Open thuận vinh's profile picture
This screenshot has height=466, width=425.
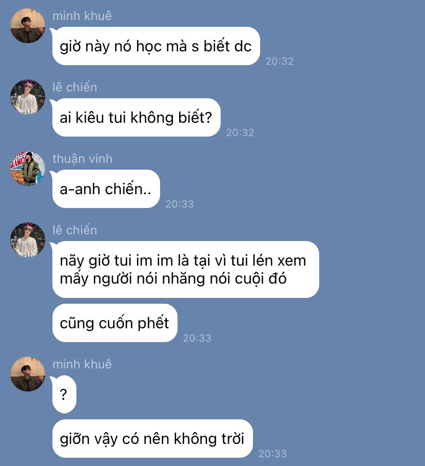(28, 169)
